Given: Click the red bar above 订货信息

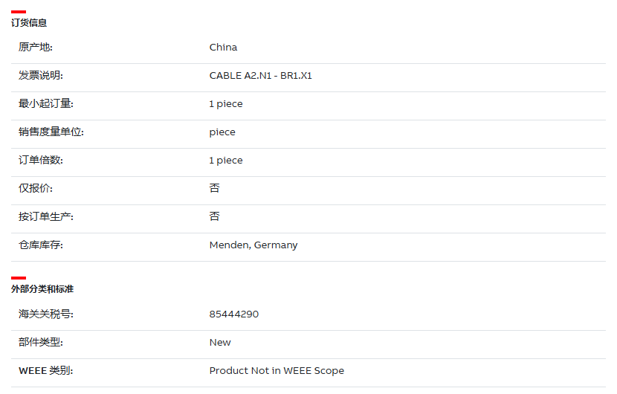Looking at the screenshot, I should pos(19,12).
